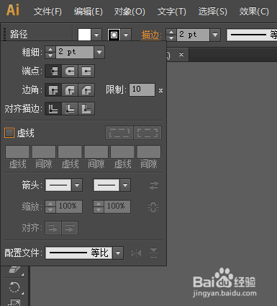The width and height of the screenshot is (277, 306).
Task: Open the 文件(F) menu
Action: pos(47,12)
